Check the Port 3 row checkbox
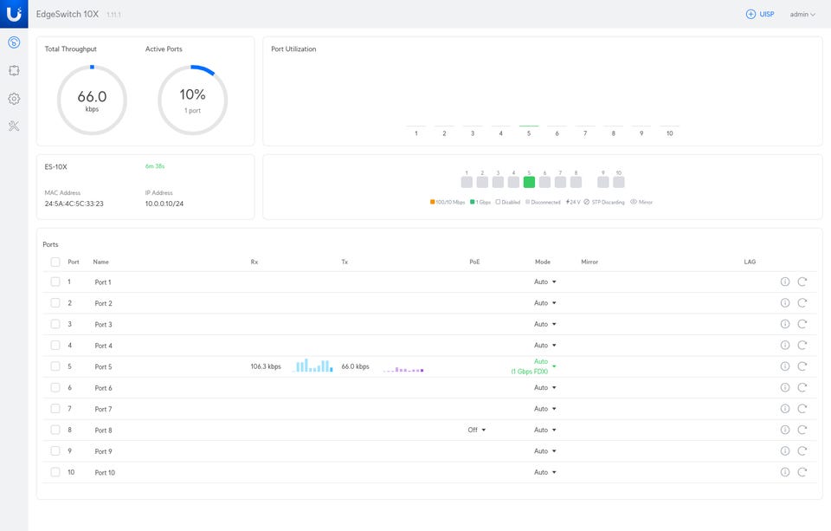This screenshot has height=531, width=831. click(x=55, y=324)
